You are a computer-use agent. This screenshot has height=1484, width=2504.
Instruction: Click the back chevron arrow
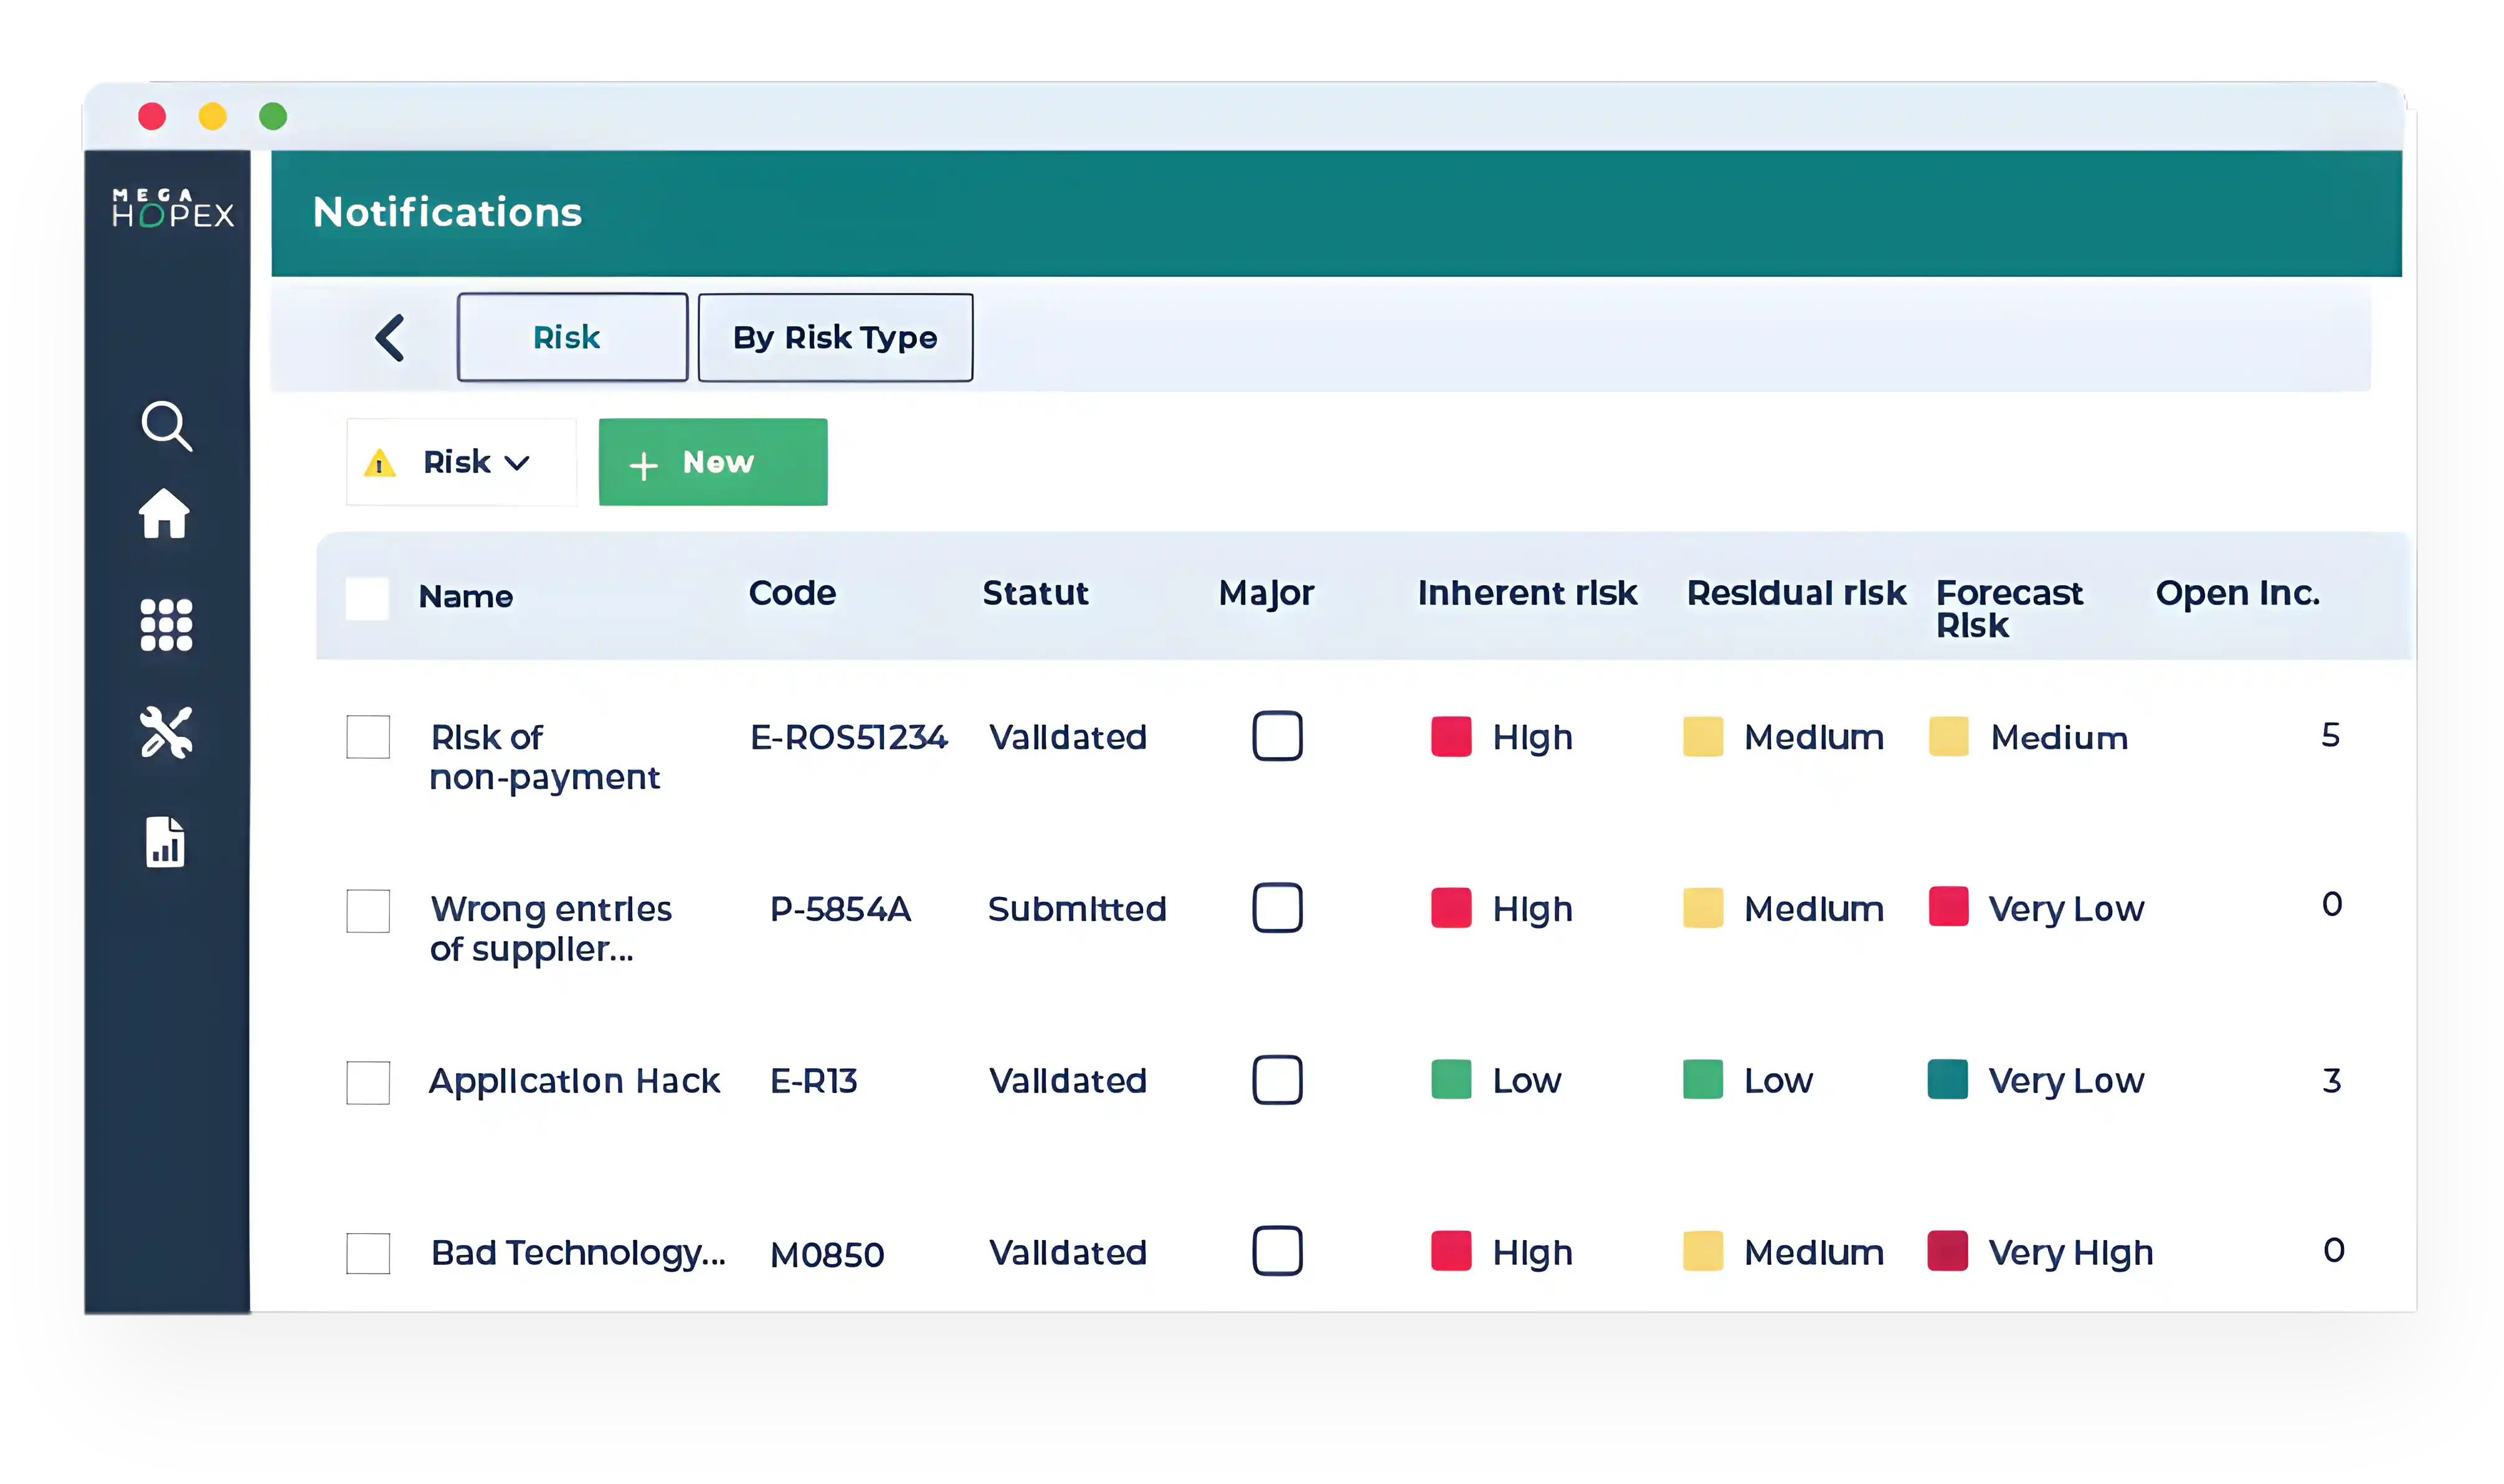(x=390, y=338)
